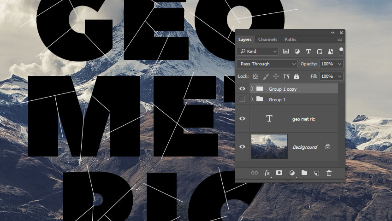Click the type layer filter icon
Viewport: 392px width, 221px height.
(x=308, y=52)
